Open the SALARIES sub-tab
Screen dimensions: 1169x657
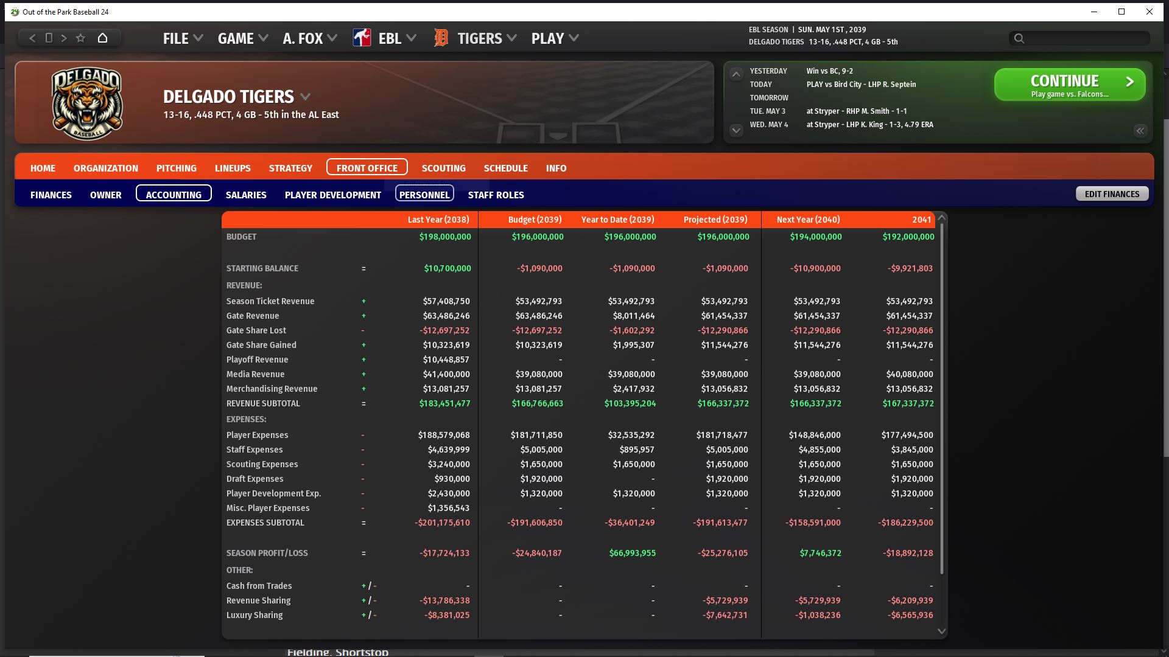tap(246, 195)
